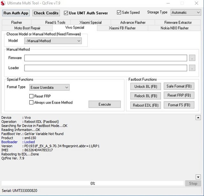Screen dimensions: 204x196
Task: Switch to the Flasher tab
Action: [17, 22]
